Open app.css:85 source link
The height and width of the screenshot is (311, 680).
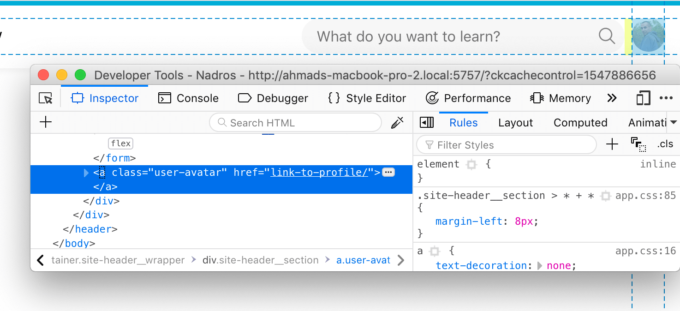645,196
